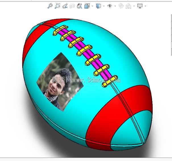Click the View Orientation cube icon

pyautogui.click(x=87, y=6)
